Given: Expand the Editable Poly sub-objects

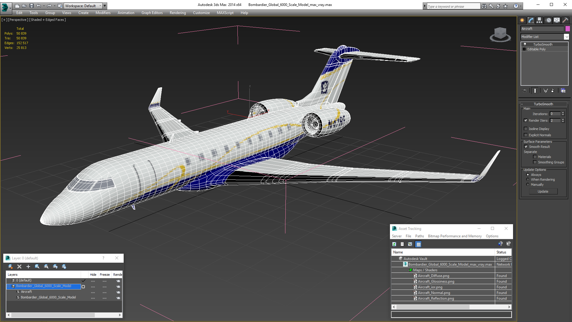Looking at the screenshot, I should [x=524, y=49].
